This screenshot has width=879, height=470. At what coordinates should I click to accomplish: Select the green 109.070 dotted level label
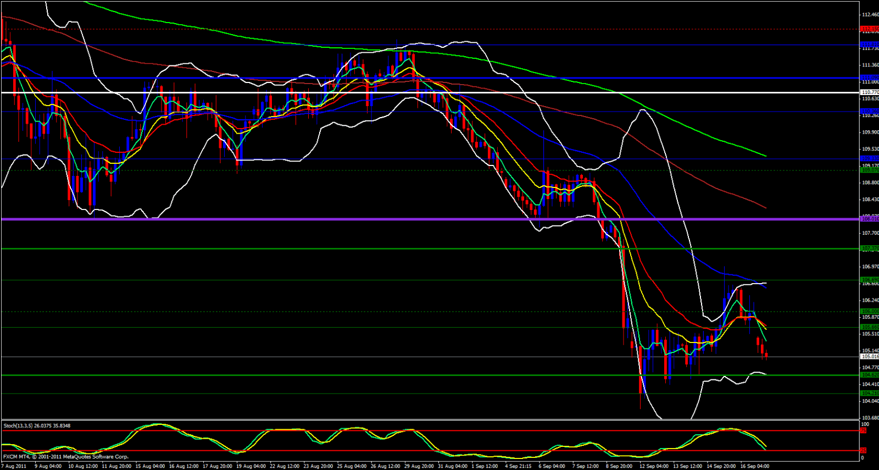click(870, 170)
